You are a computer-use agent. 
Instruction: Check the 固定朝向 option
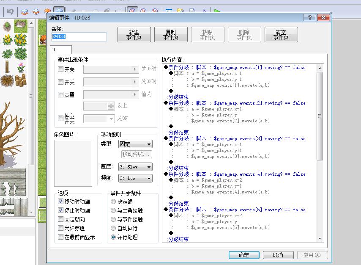[60, 219]
